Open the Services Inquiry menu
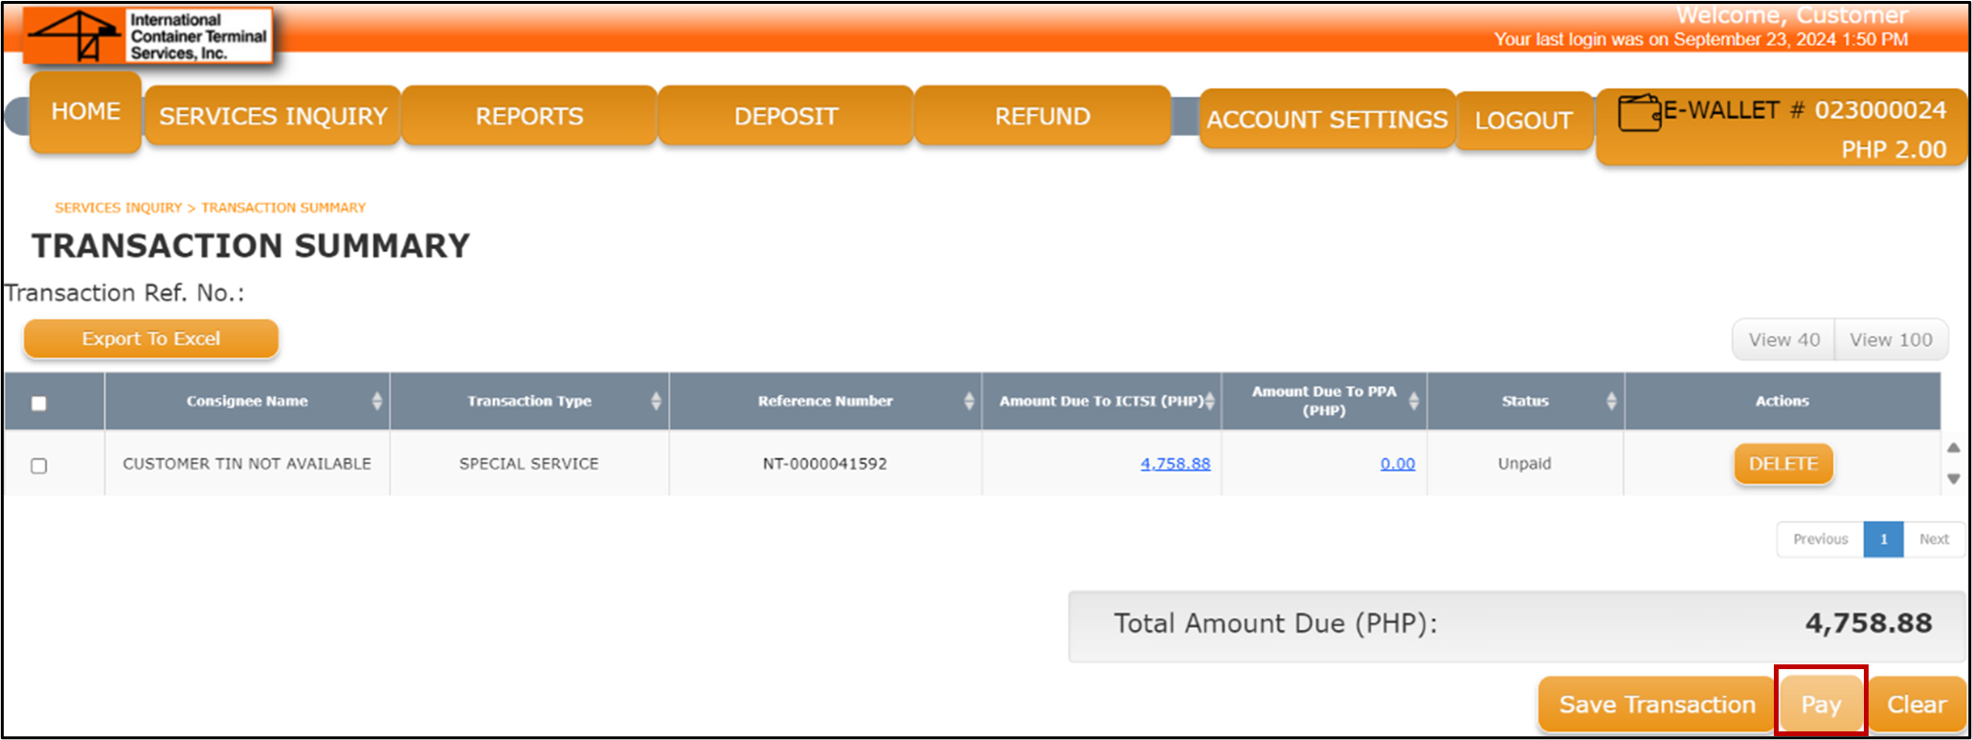The image size is (1972, 740). coord(273,116)
